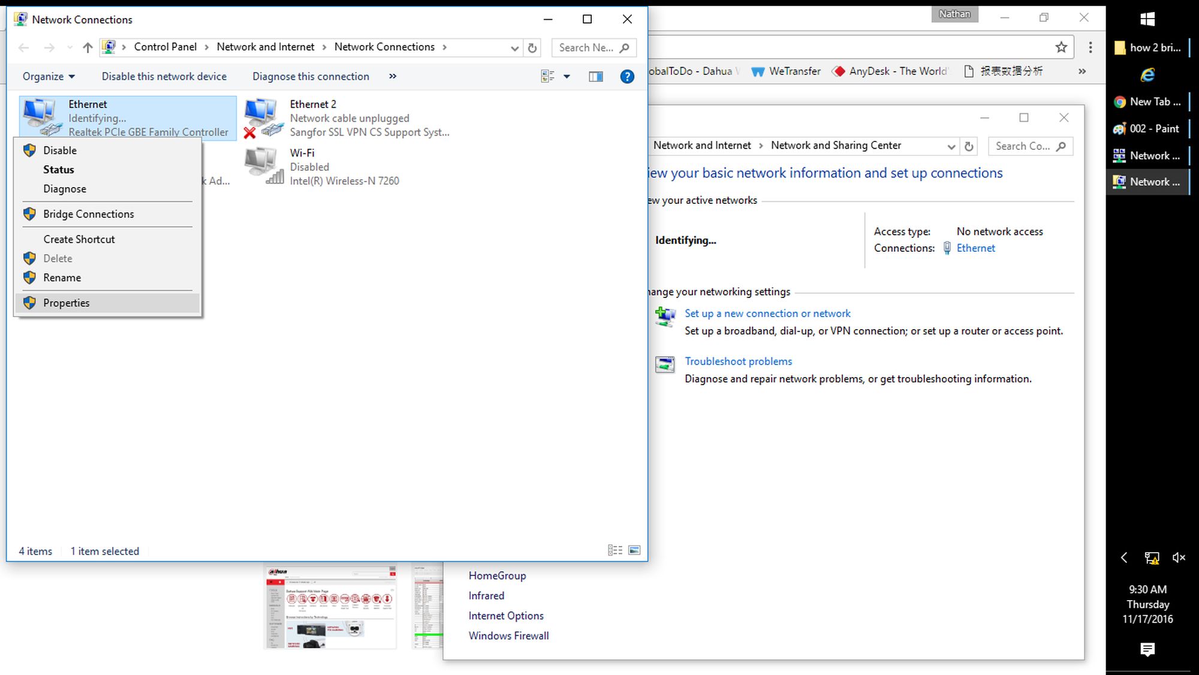This screenshot has width=1199, height=675.
Task: Click the up arrow navigation icon
Action: [88, 47]
